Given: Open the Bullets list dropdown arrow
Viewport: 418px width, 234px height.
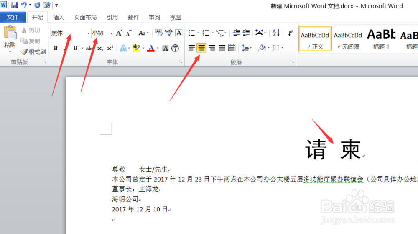Looking at the screenshot, I should point(198,33).
